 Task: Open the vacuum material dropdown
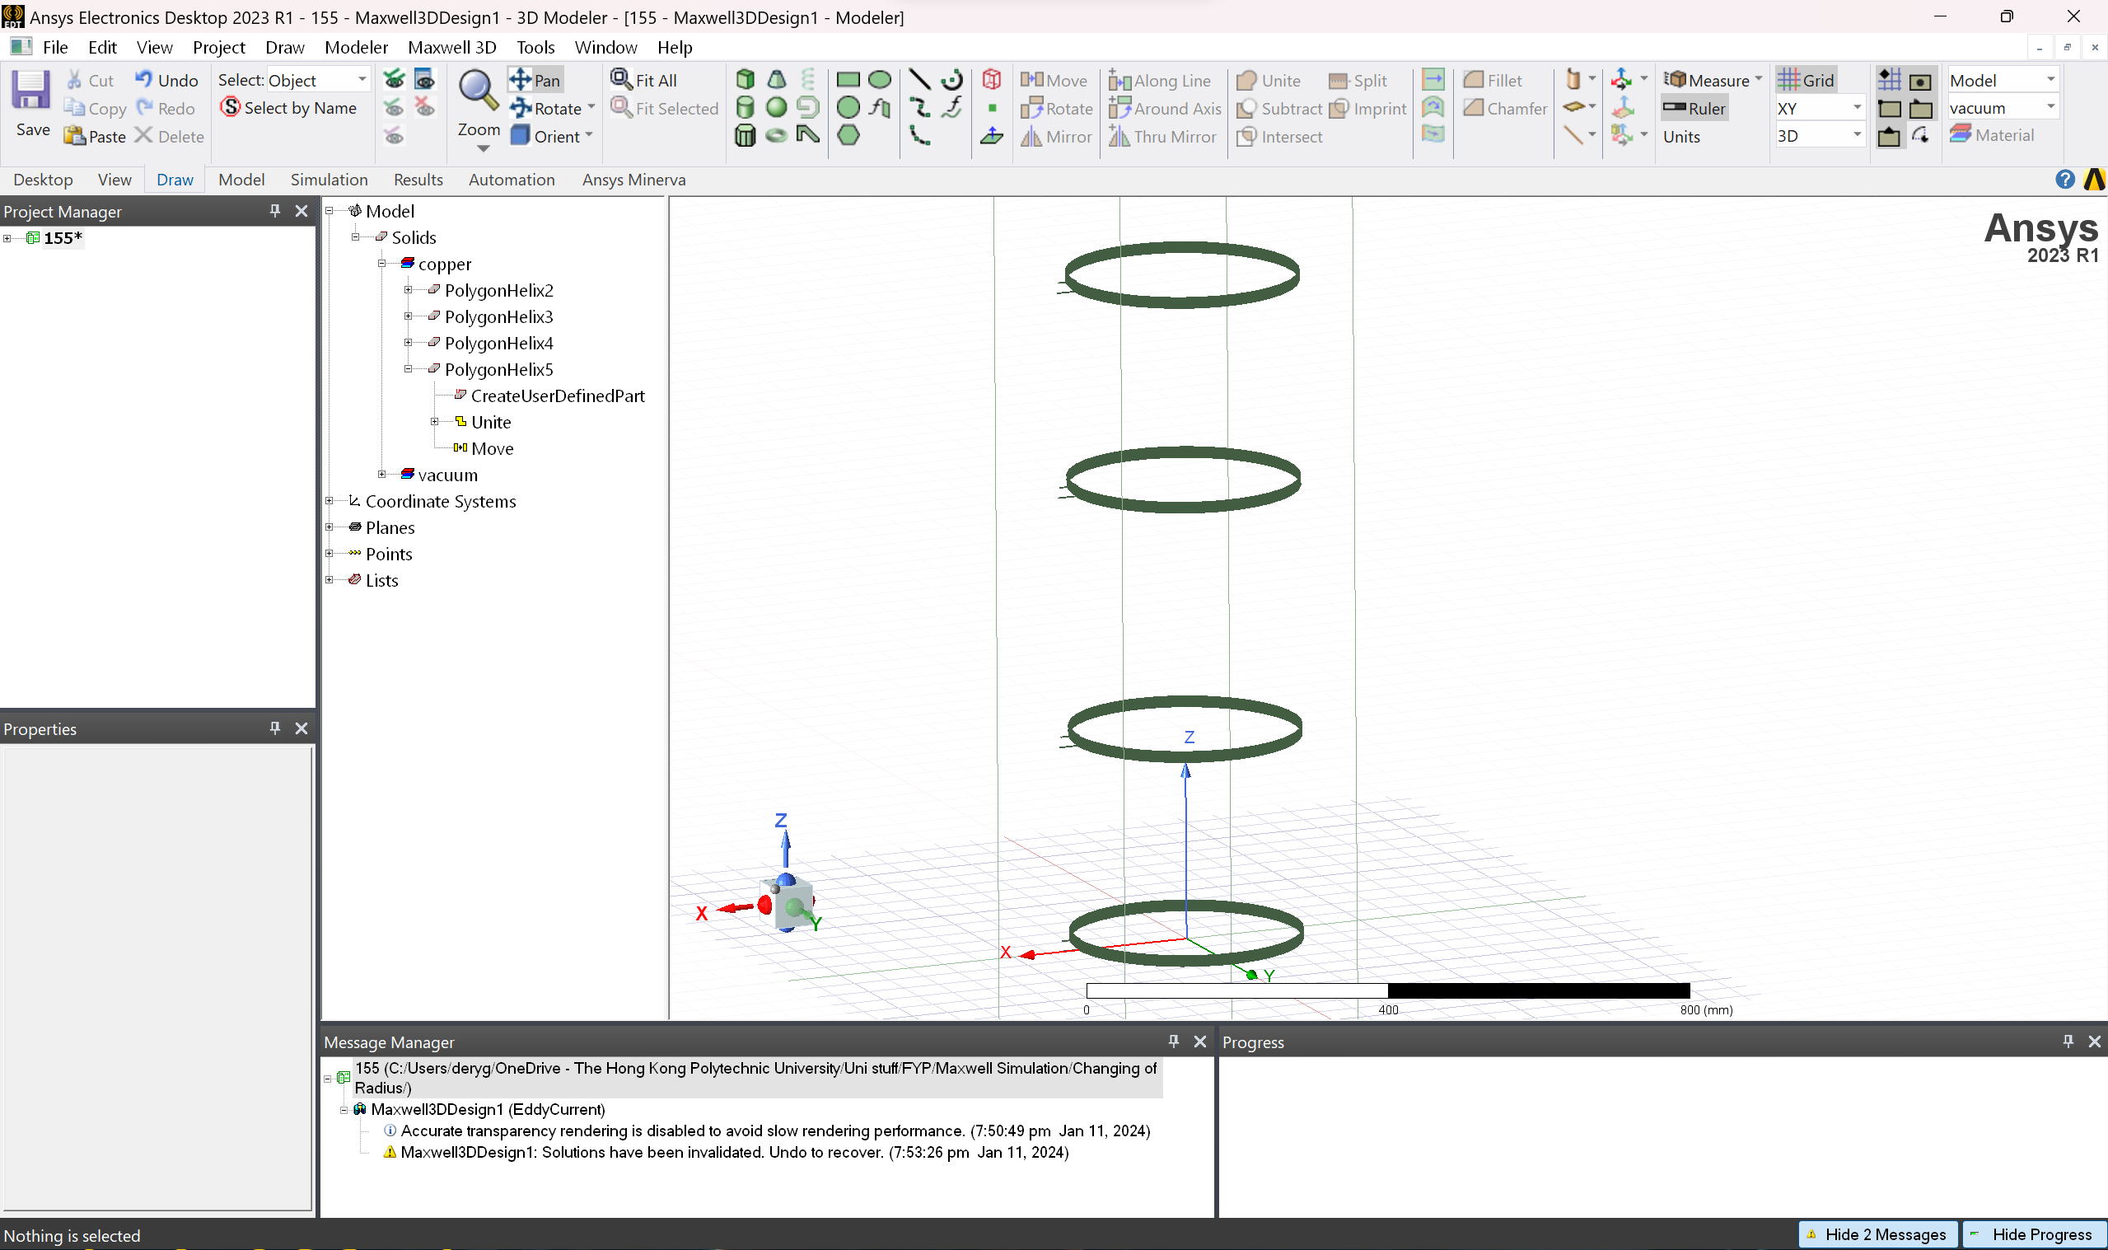point(2051,107)
